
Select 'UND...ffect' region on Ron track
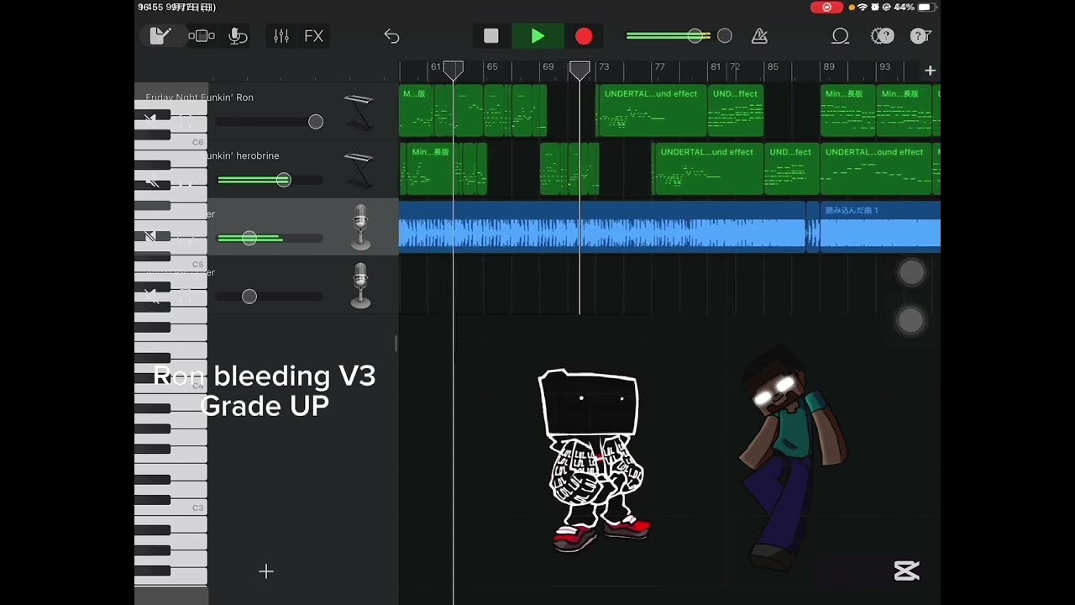pos(736,111)
